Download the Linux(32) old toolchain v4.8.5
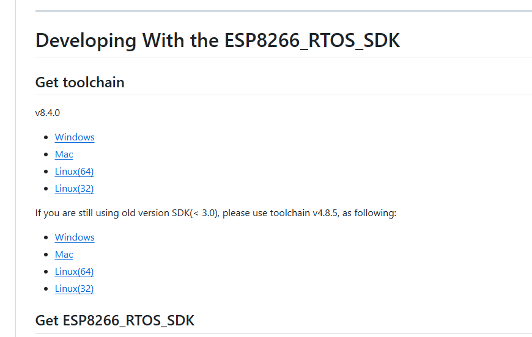This screenshot has width=532, height=337. click(x=74, y=289)
